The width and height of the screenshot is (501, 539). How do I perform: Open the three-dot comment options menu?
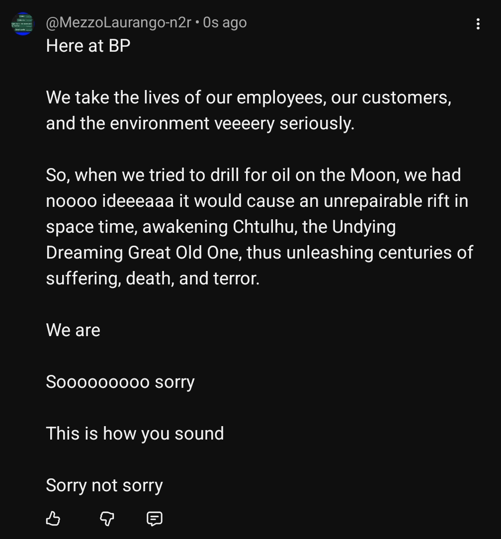(478, 24)
